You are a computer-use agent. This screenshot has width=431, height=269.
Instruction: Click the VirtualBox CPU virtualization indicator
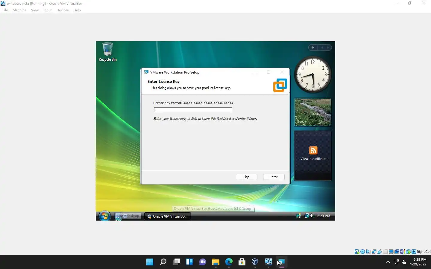(x=403, y=252)
